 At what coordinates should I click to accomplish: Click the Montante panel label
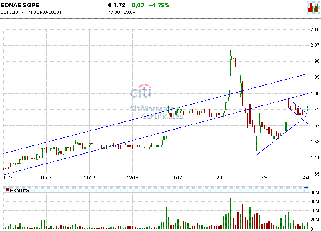click(x=19, y=190)
